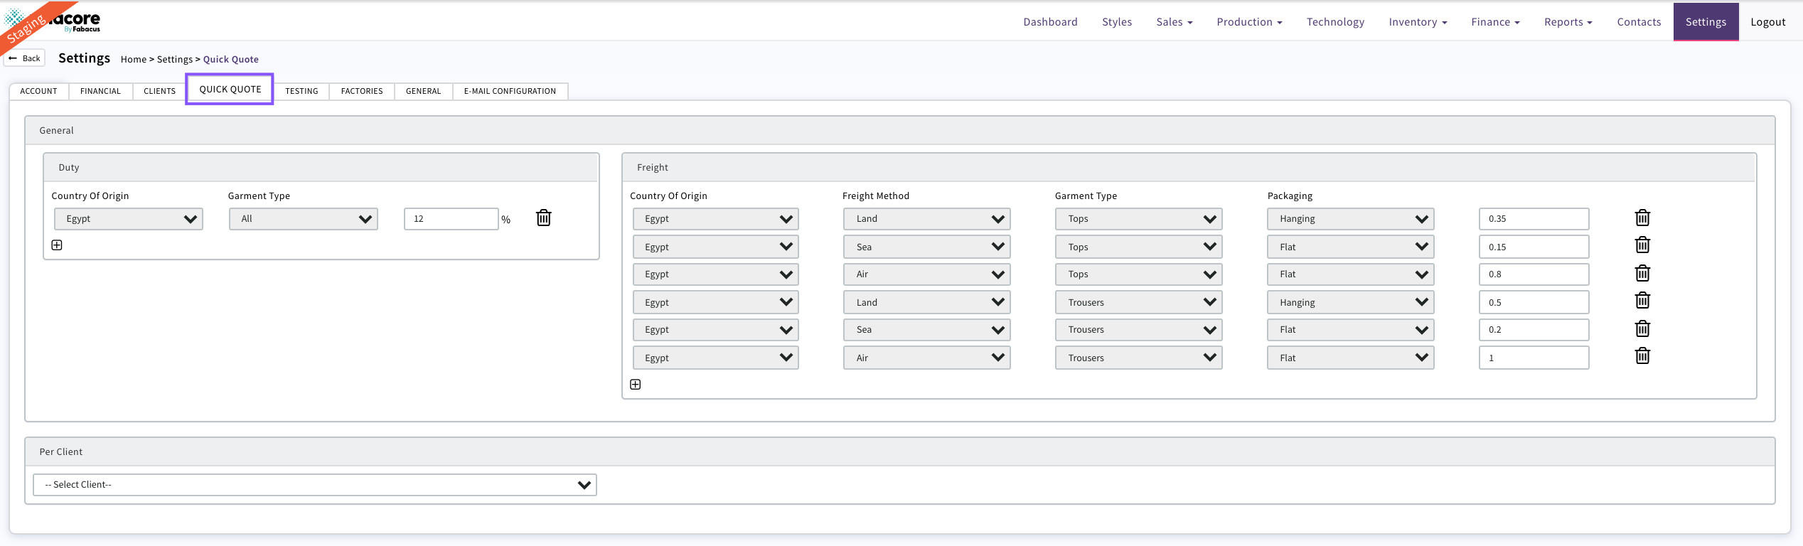
Task: Trash the Land Trousers Hanging freight row
Action: 1642,301
